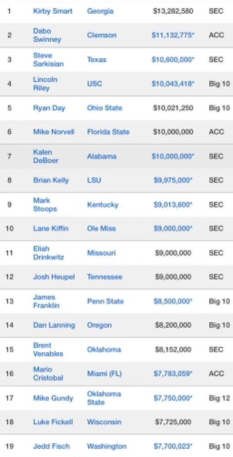Open the Georgia school link
Image resolution: width=233 pixels, height=457 pixels.
(100, 11)
